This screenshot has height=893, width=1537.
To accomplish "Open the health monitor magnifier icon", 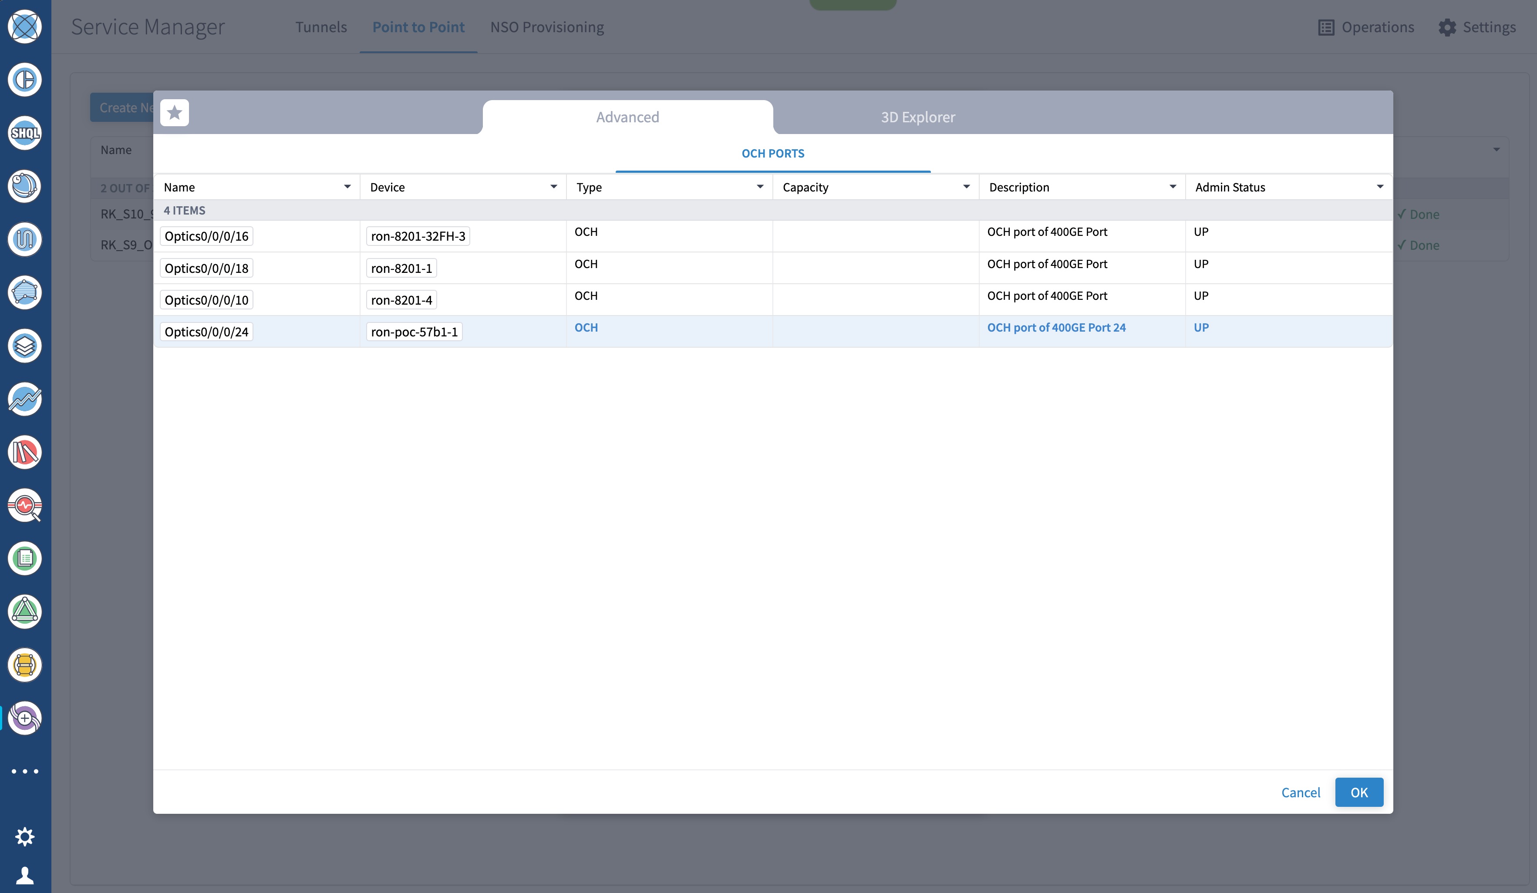I will (24, 505).
